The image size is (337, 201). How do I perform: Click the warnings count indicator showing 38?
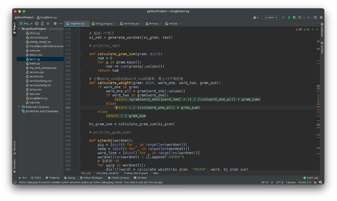[299, 30]
